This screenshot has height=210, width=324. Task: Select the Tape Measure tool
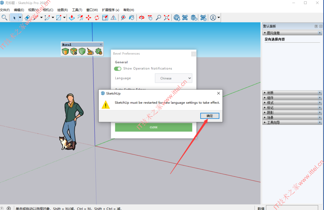(x=123, y=17)
